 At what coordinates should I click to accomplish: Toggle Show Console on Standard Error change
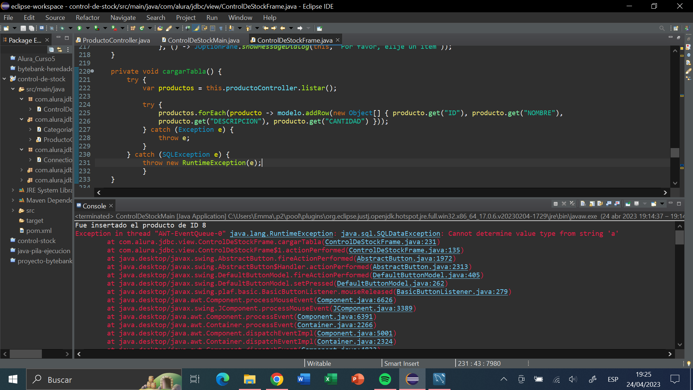pyautogui.click(x=617, y=204)
